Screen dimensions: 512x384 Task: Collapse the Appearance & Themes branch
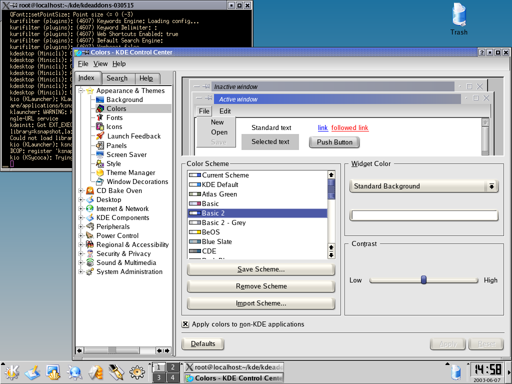pos(81,91)
